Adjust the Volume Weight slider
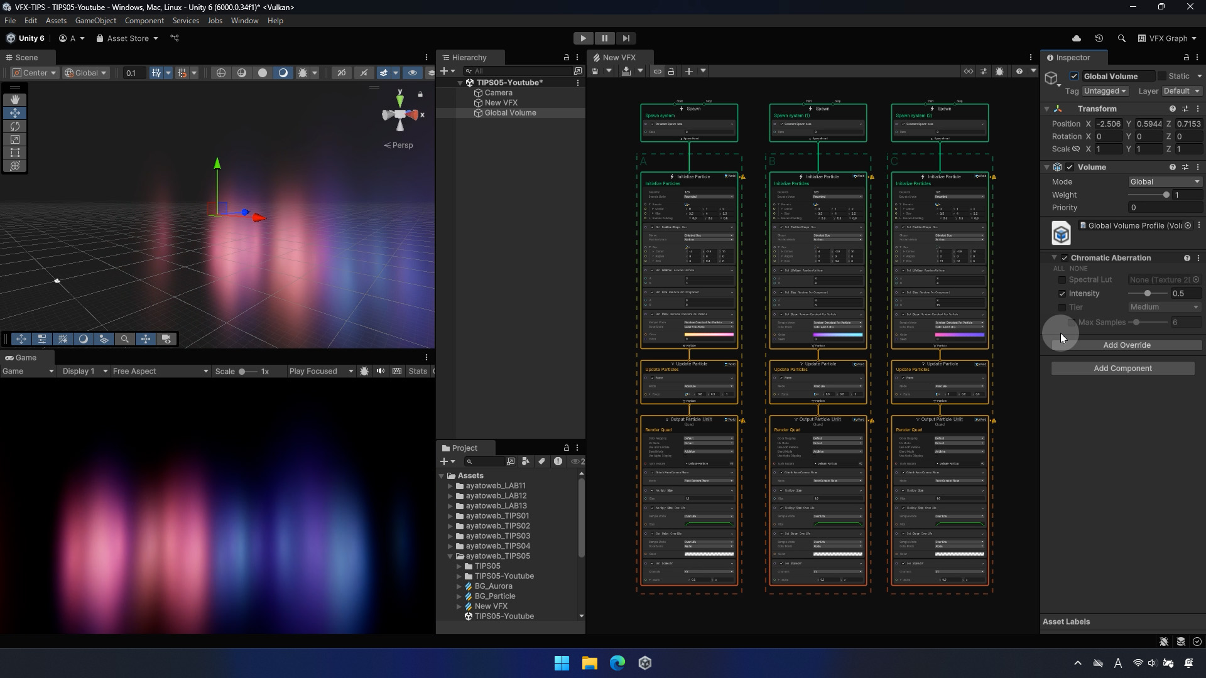Viewport: 1206px width, 678px height. [1166, 195]
